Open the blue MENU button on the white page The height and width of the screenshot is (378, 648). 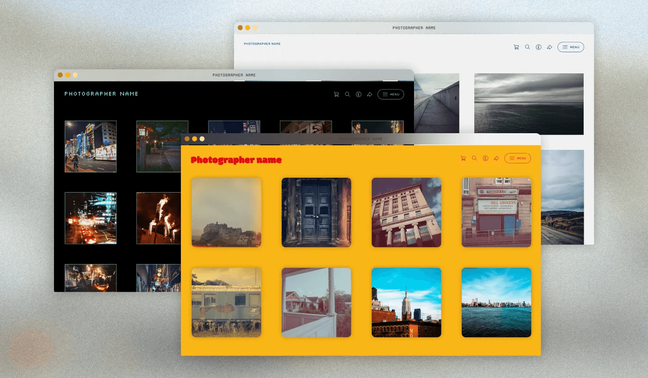tap(571, 47)
